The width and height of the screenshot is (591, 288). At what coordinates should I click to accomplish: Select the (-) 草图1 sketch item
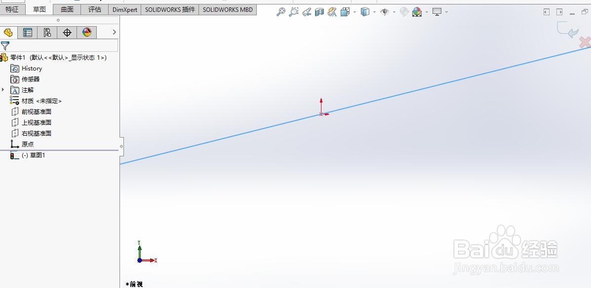pos(33,155)
